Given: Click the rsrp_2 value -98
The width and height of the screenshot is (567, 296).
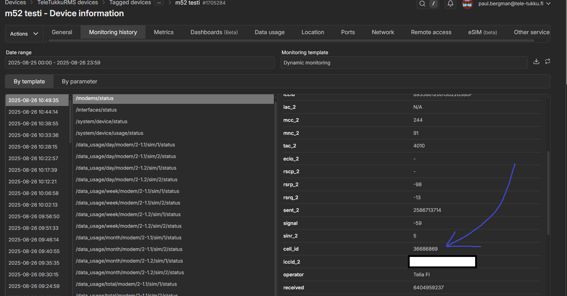Looking at the screenshot, I should point(417,184).
